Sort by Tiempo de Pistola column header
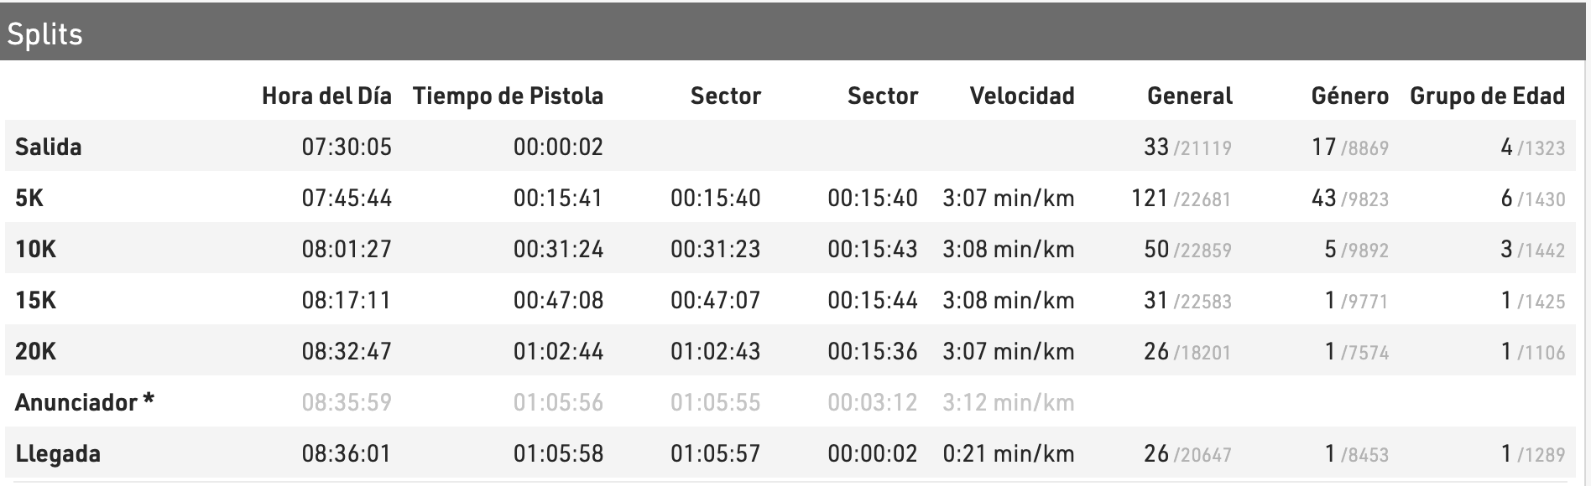Viewport: 1591px width, 486px height. (508, 96)
